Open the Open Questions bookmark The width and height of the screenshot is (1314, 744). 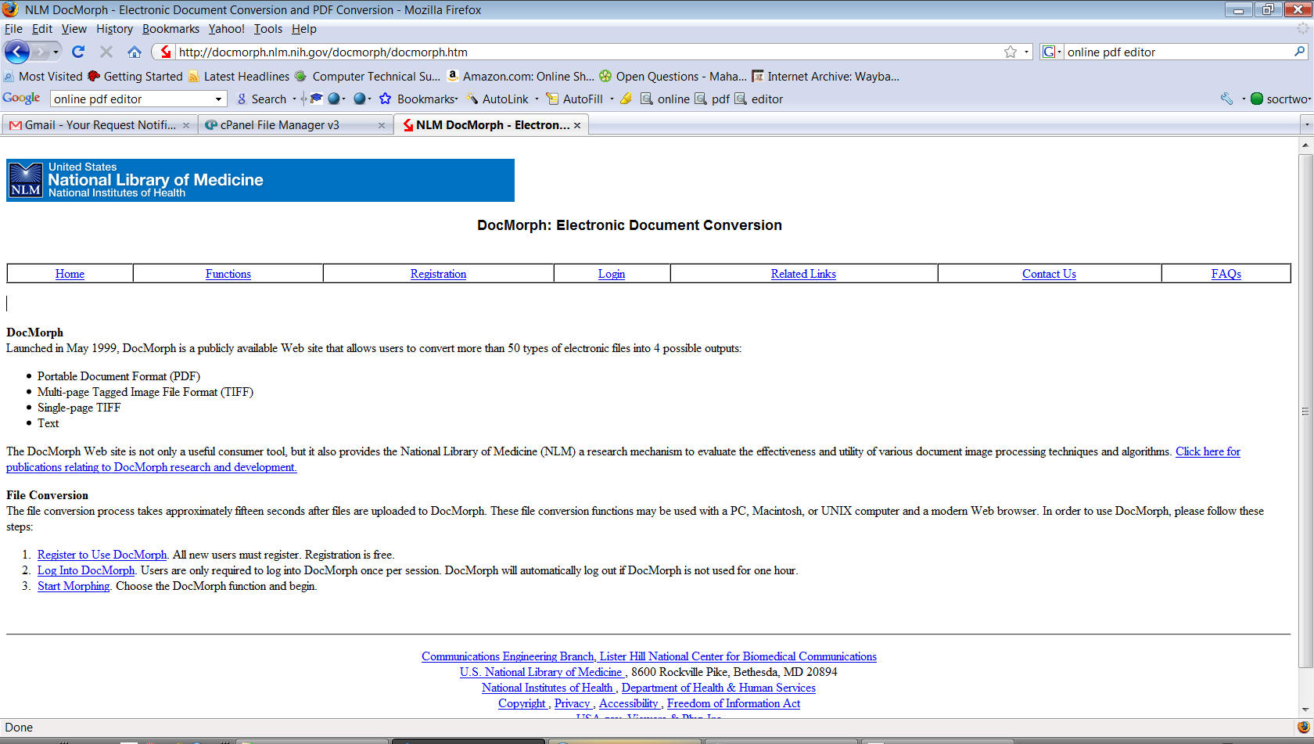[x=673, y=76]
